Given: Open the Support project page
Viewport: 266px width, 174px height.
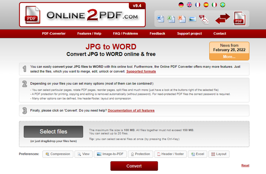Looking at the screenshot, I should click(189, 33).
